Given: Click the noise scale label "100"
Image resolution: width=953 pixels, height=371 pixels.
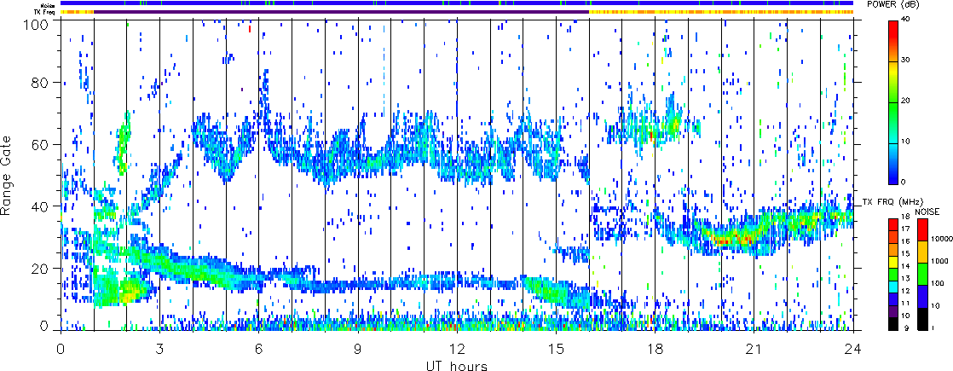Looking at the screenshot, I should point(936,283).
